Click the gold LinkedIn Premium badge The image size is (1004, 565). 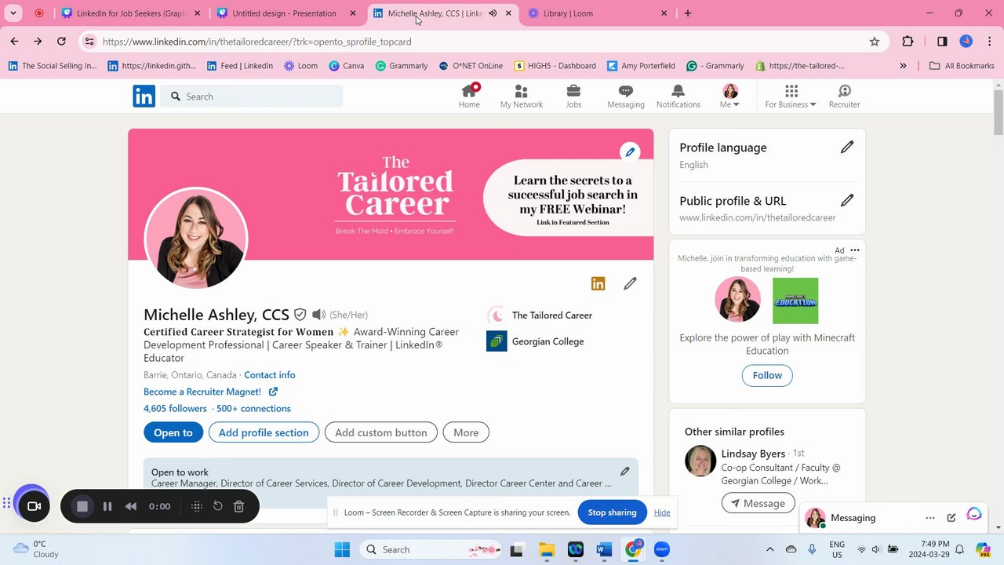598,283
